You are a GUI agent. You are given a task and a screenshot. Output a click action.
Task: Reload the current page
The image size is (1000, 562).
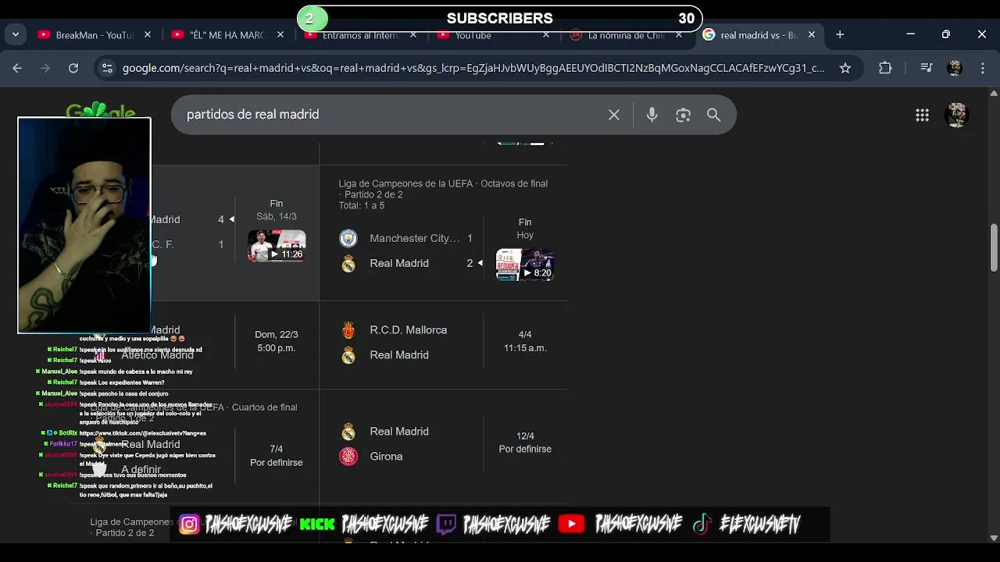pos(73,68)
